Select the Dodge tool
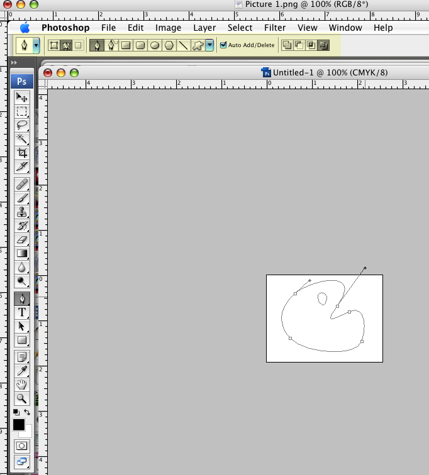This screenshot has width=429, height=475. [x=22, y=281]
